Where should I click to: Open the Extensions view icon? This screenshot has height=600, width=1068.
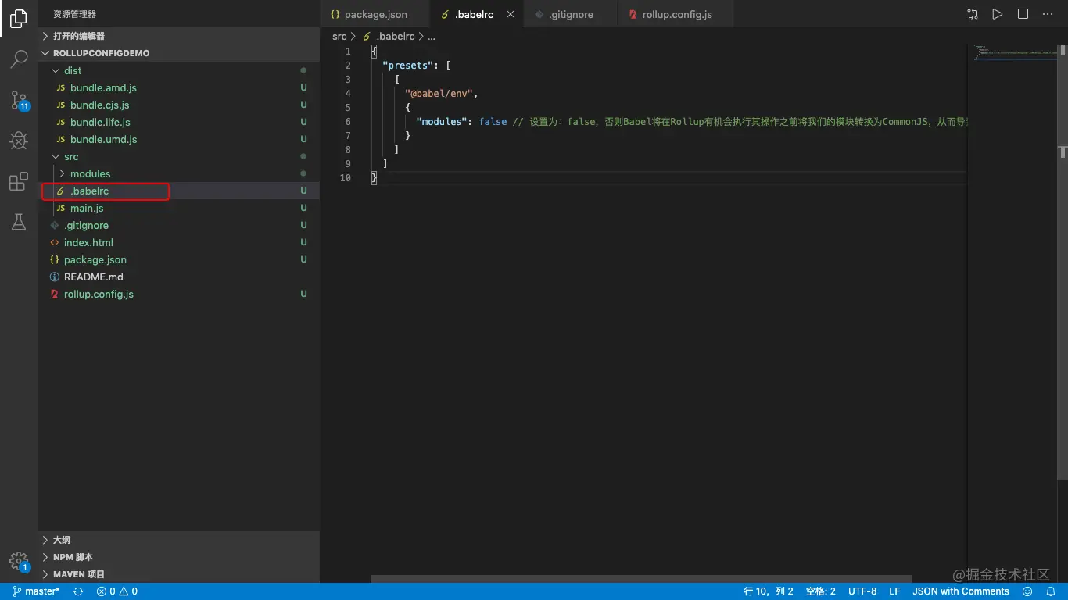(x=19, y=182)
